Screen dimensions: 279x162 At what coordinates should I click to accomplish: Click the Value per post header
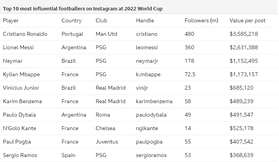pyautogui.click(x=247, y=21)
